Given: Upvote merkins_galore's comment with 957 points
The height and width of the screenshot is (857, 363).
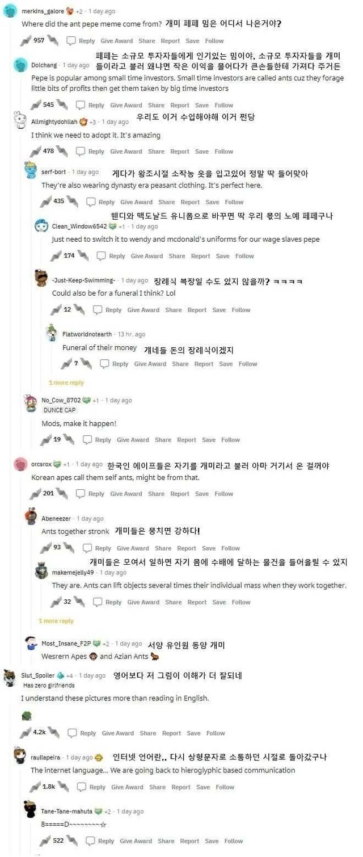Looking at the screenshot, I should pos(26,40).
